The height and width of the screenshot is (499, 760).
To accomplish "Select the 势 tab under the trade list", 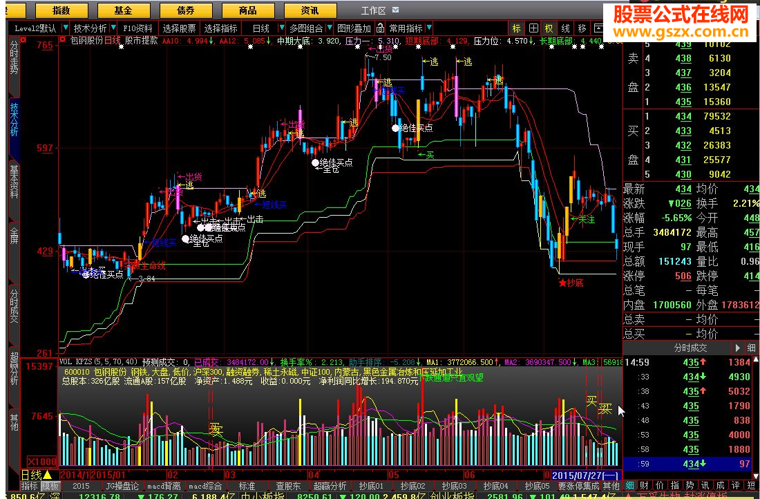I will tap(690, 486).
